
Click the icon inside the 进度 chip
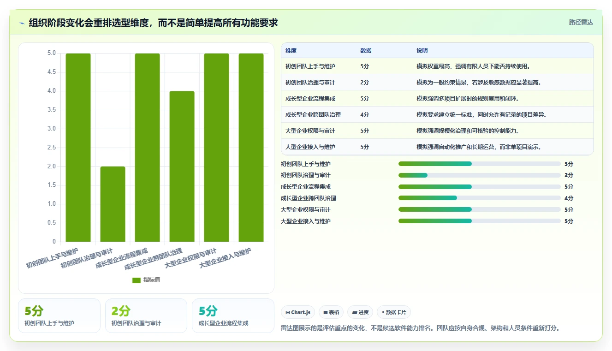click(x=354, y=313)
